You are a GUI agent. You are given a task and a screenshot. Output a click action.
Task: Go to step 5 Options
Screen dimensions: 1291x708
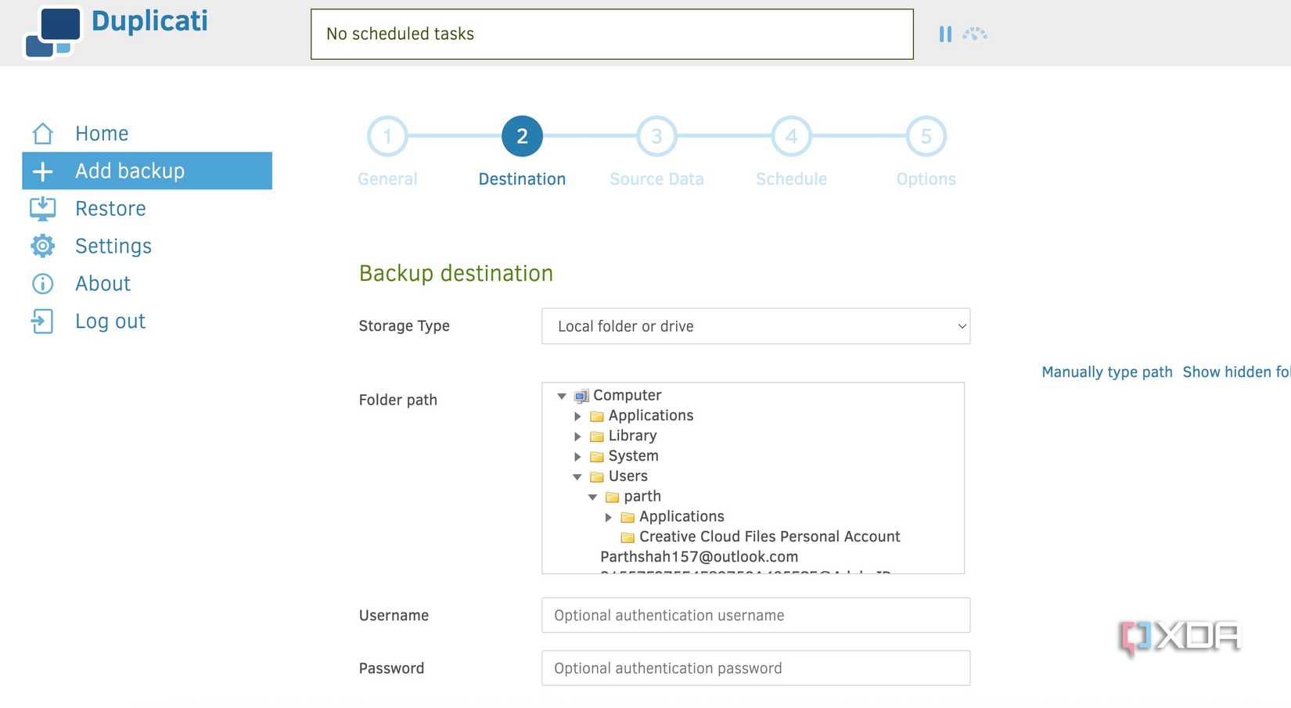pos(926,137)
